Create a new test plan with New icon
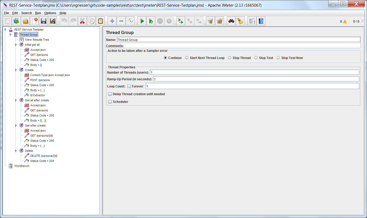The height and width of the screenshot is (218, 367). [8, 21]
